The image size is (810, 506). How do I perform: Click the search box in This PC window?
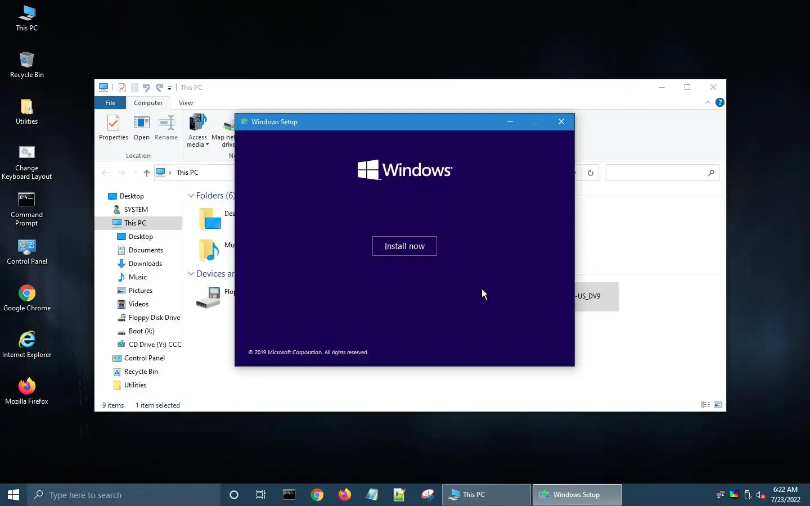click(662, 173)
